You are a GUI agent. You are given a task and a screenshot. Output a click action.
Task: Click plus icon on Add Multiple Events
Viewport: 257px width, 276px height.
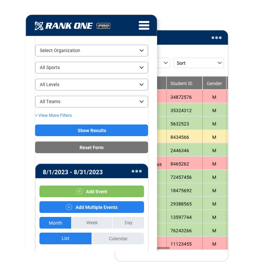pyautogui.click(x=69, y=207)
